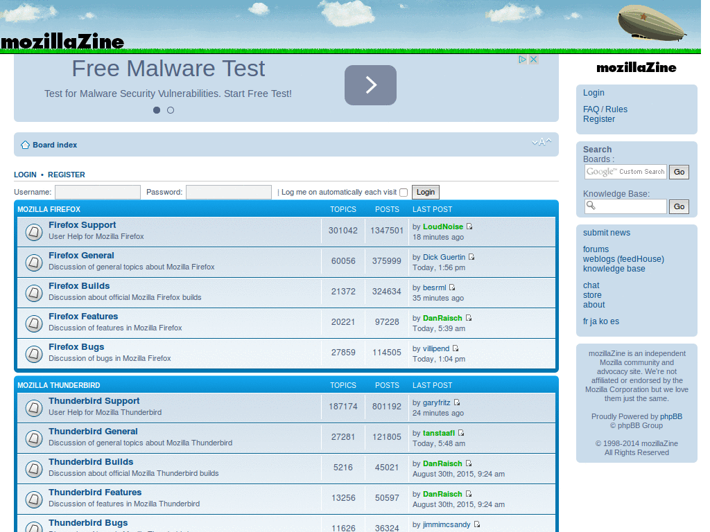Click the AdChoices triangle icon on ad
710x532 pixels.
point(523,60)
